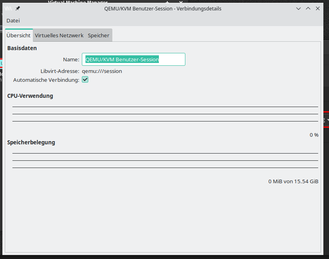This screenshot has width=329, height=259.
Task: Switch to the Übersicht tab
Action: [18, 35]
